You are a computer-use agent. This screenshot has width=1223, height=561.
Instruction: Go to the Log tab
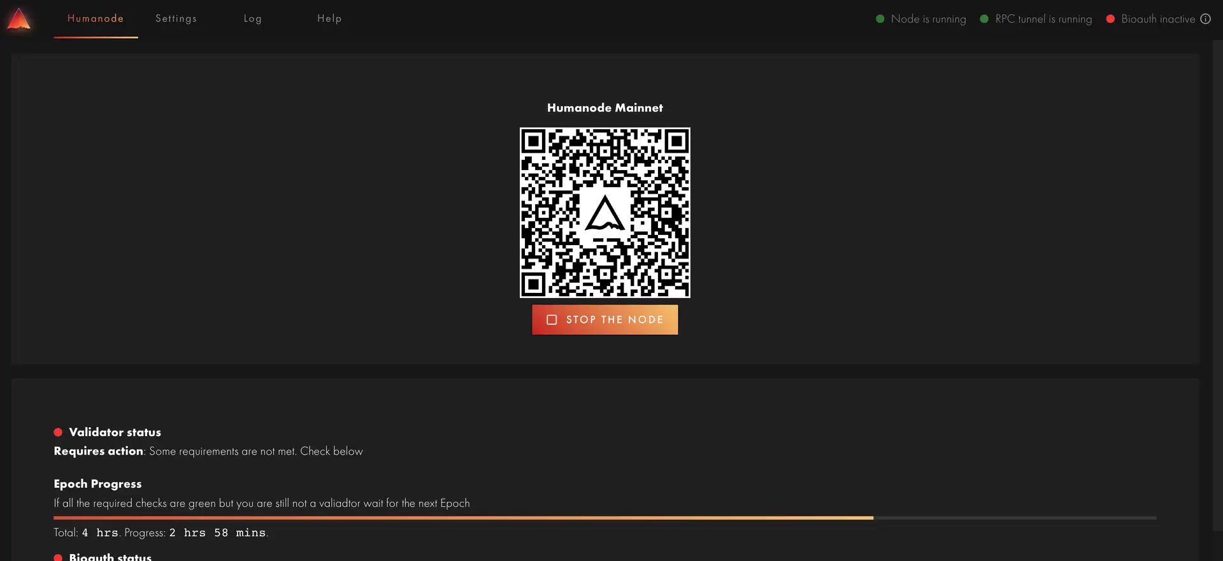click(x=252, y=18)
